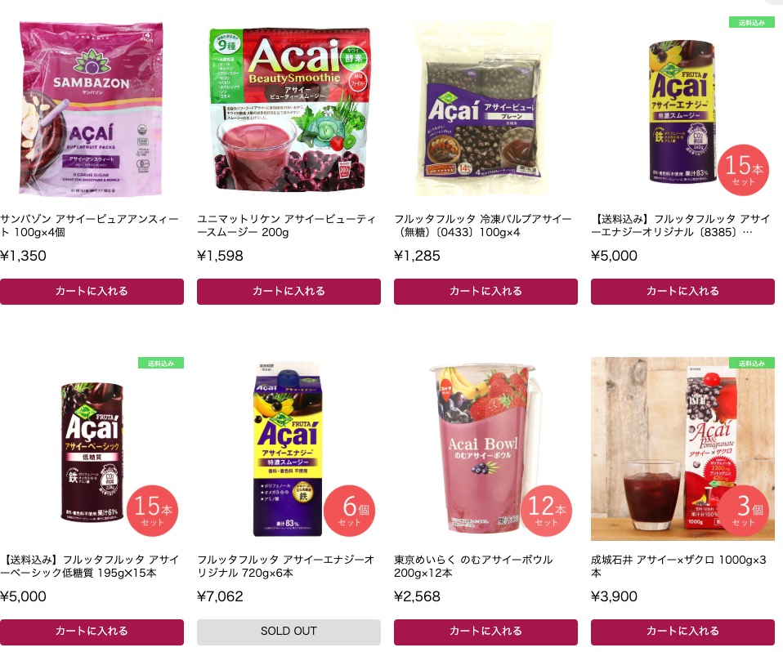Viewport: 783px width, 652px height.
Task: Open the Açaí Basic low-sugar can image
Action: click(92, 449)
